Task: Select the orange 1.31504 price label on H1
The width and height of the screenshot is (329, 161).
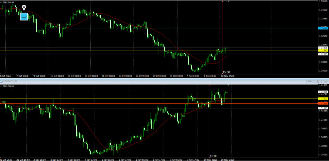Action: [323, 103]
